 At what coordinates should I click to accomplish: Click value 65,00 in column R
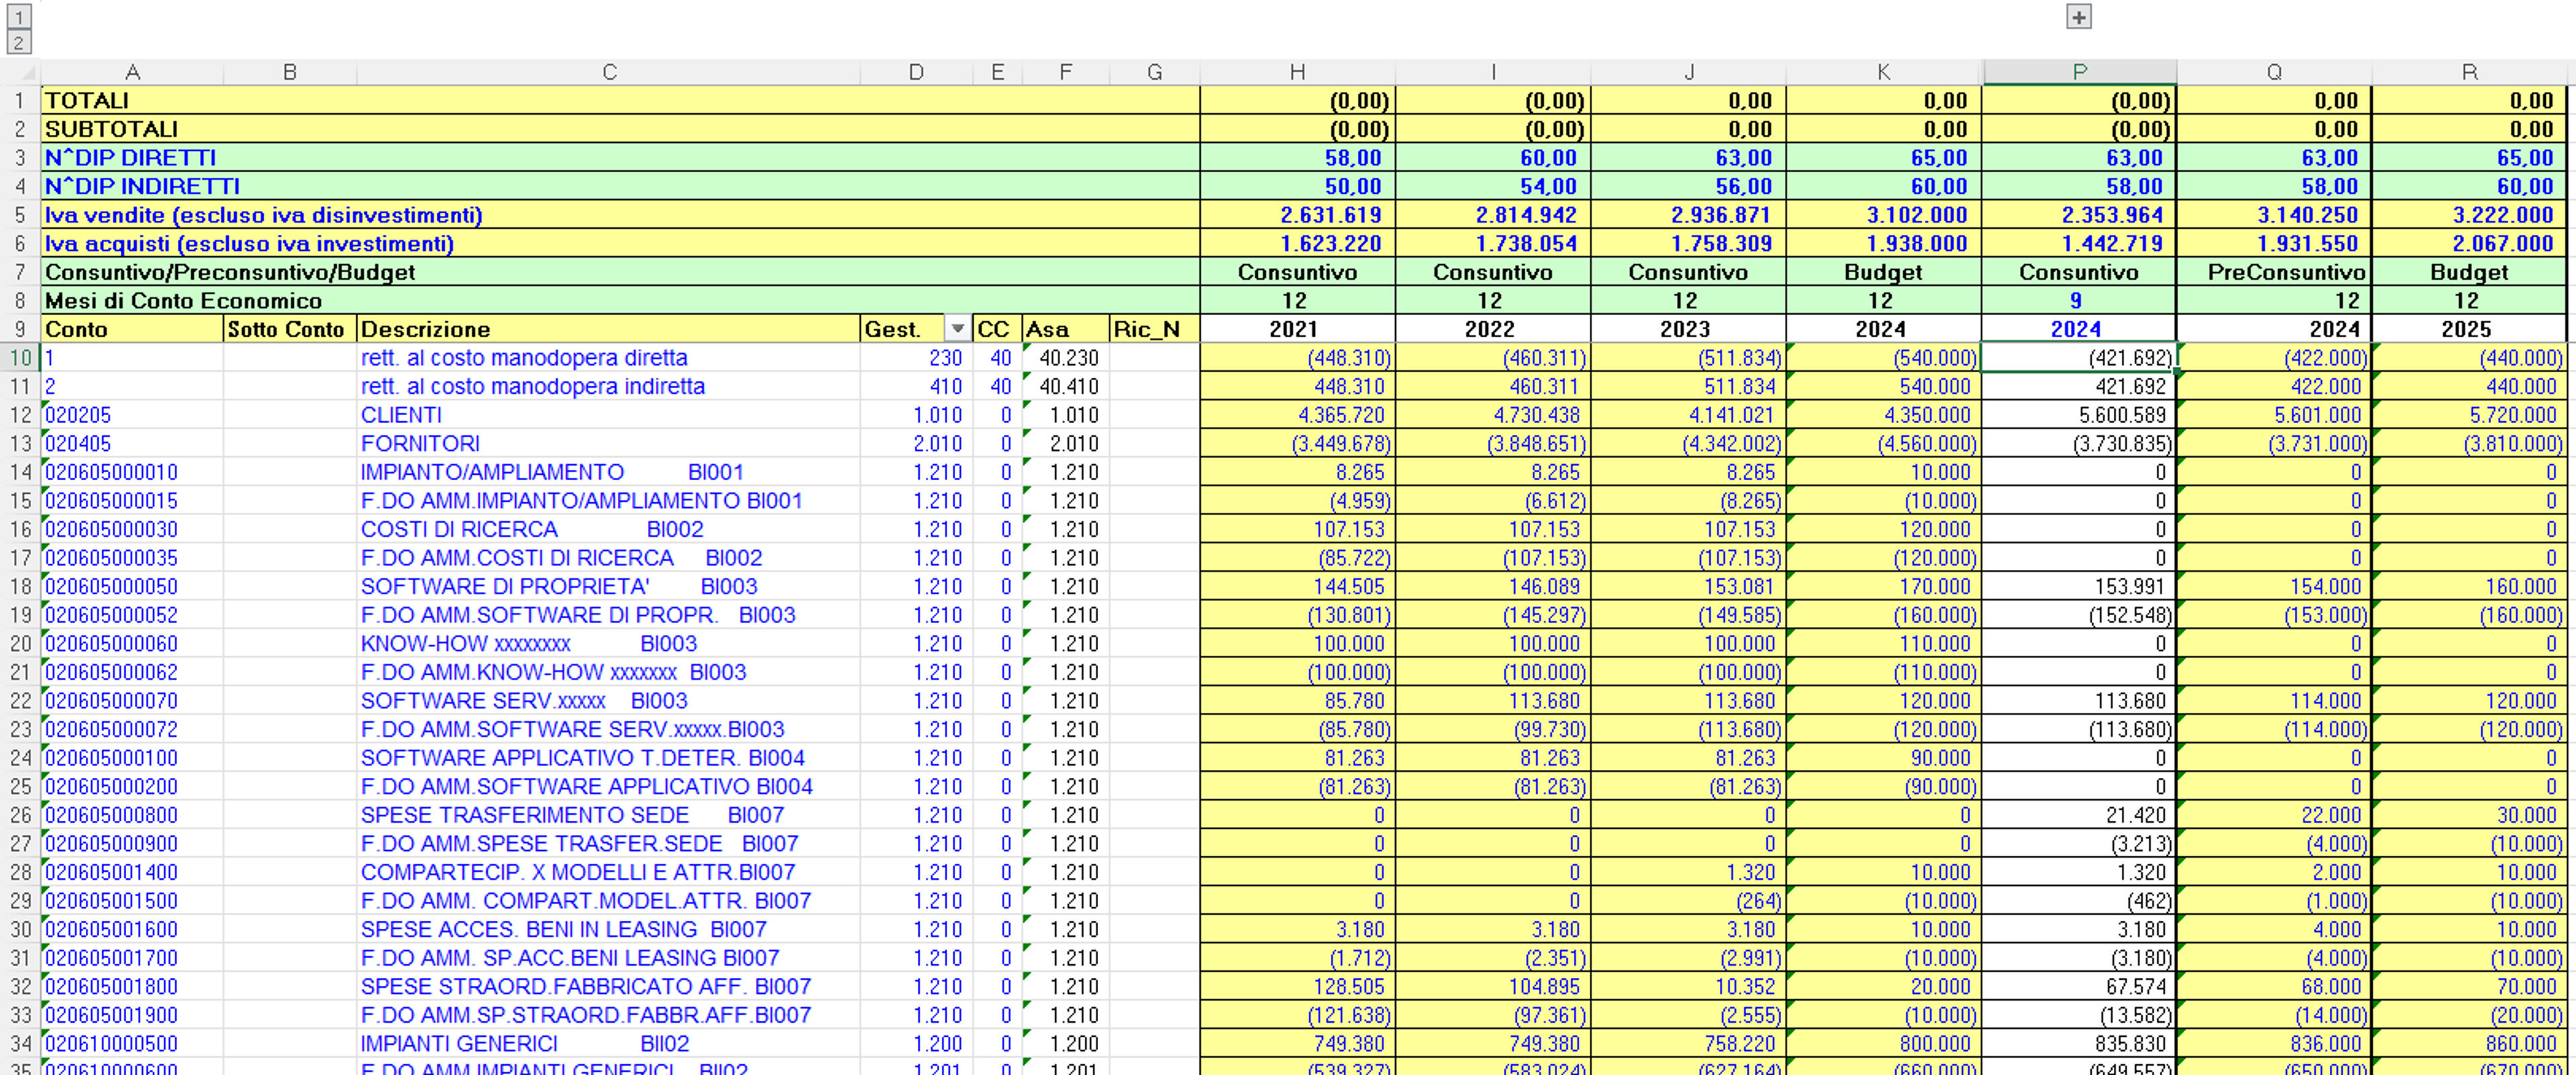(2469, 158)
